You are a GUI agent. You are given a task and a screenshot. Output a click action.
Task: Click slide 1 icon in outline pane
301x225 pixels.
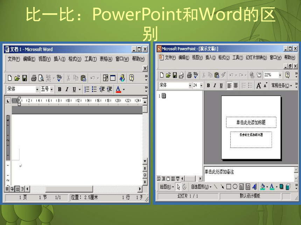[x=163, y=96]
